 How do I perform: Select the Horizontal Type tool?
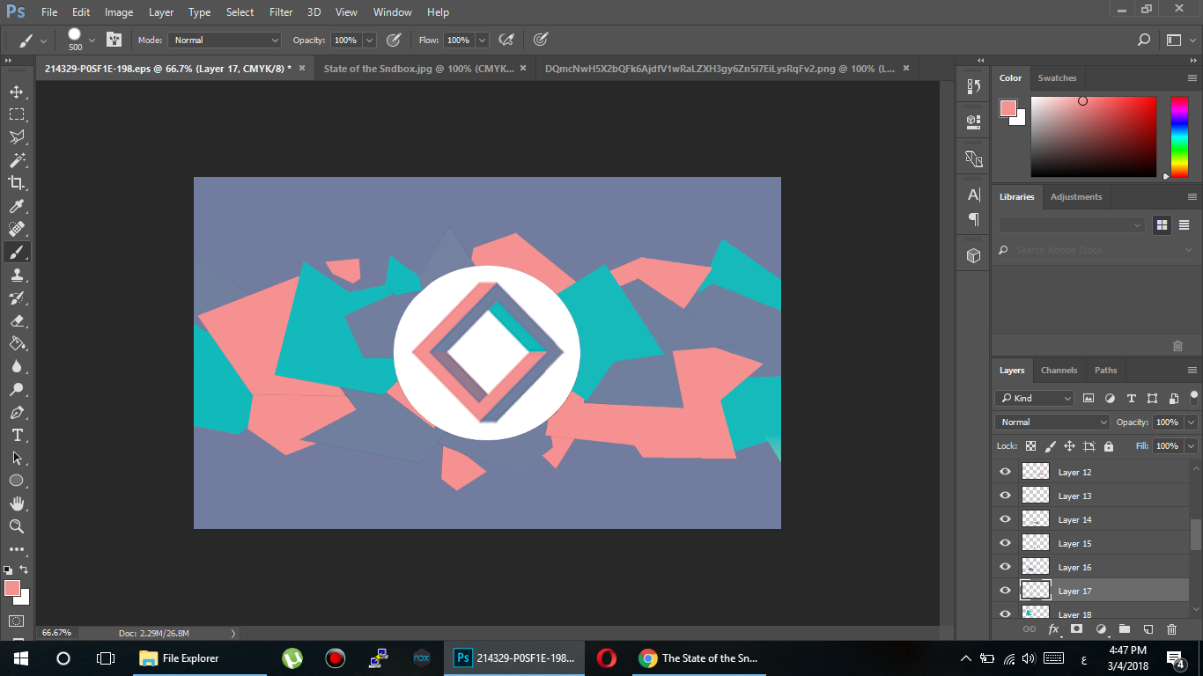(16, 435)
